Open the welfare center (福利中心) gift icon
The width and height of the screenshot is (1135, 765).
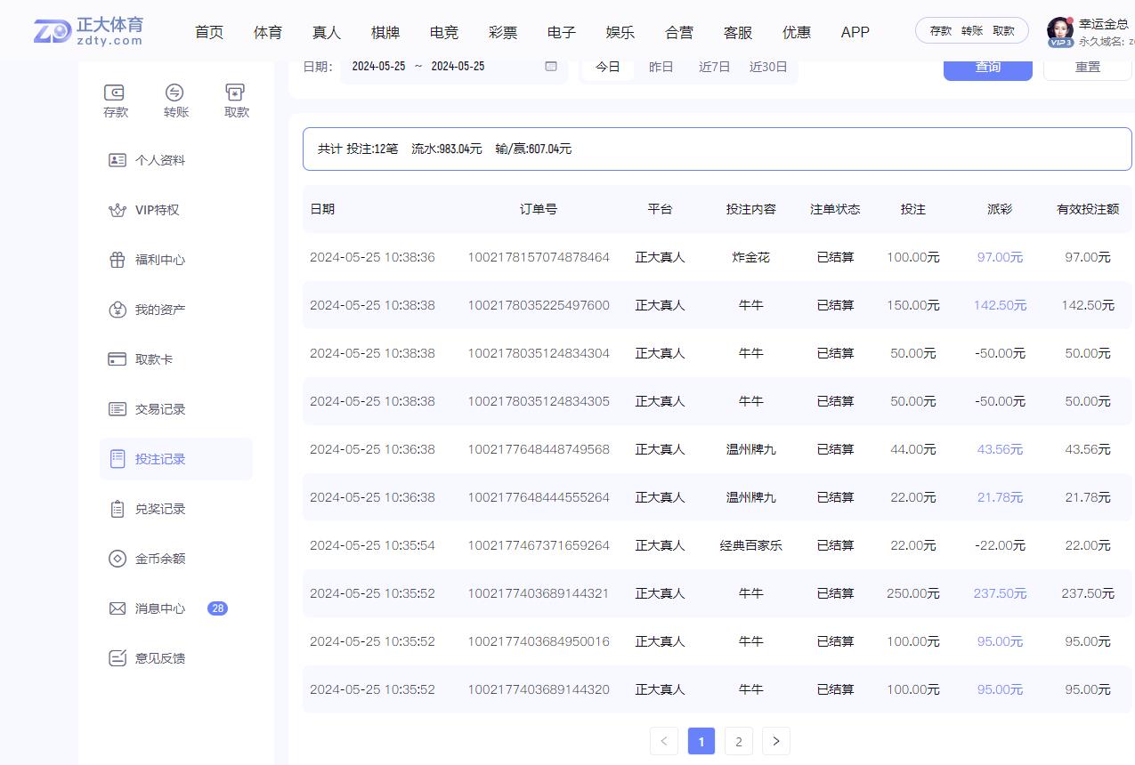click(x=117, y=260)
